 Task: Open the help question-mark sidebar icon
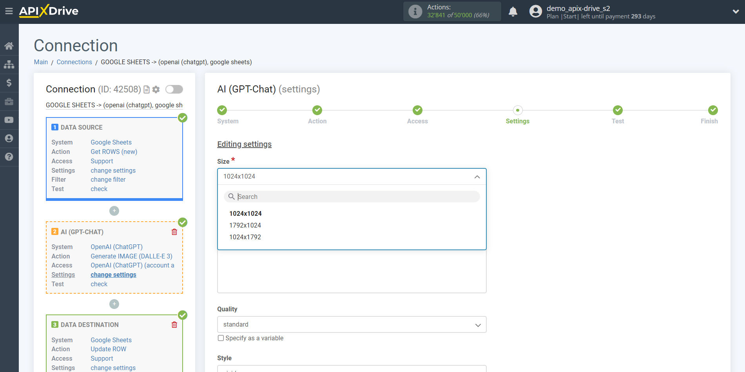[x=9, y=157]
